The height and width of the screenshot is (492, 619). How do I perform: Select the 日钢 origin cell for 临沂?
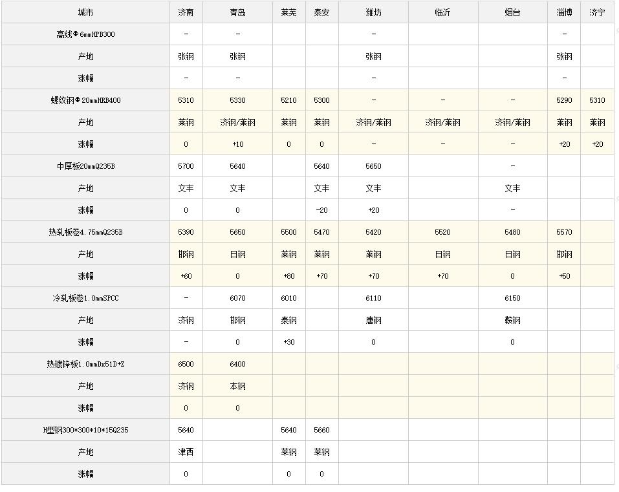click(x=443, y=254)
